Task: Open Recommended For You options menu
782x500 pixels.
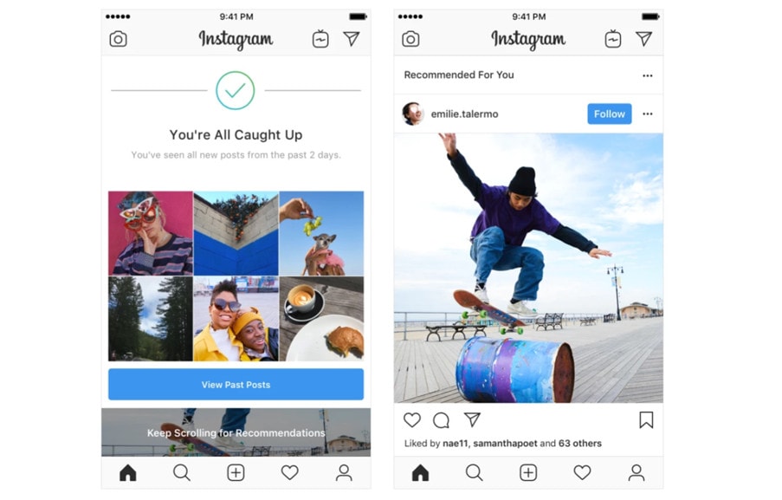Action: pos(648,75)
